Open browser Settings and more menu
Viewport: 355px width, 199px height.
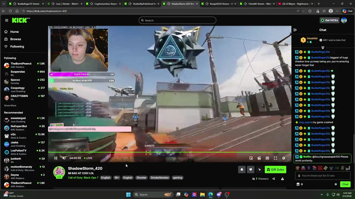pyautogui.click(x=337, y=11)
